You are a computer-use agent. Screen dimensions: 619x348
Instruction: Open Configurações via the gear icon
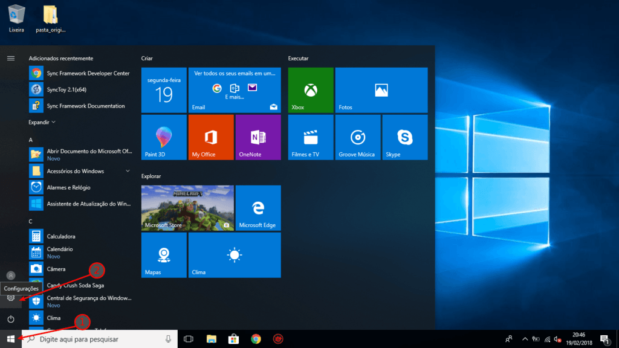pos(11,298)
